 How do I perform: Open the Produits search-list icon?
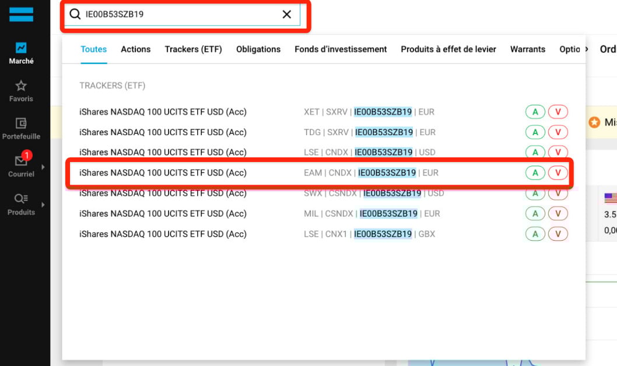[21, 199]
